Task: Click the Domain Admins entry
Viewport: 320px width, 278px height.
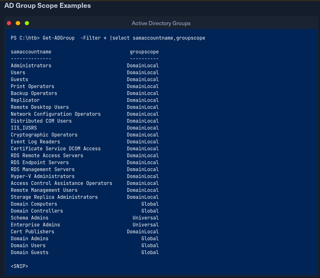Action: click(30, 239)
